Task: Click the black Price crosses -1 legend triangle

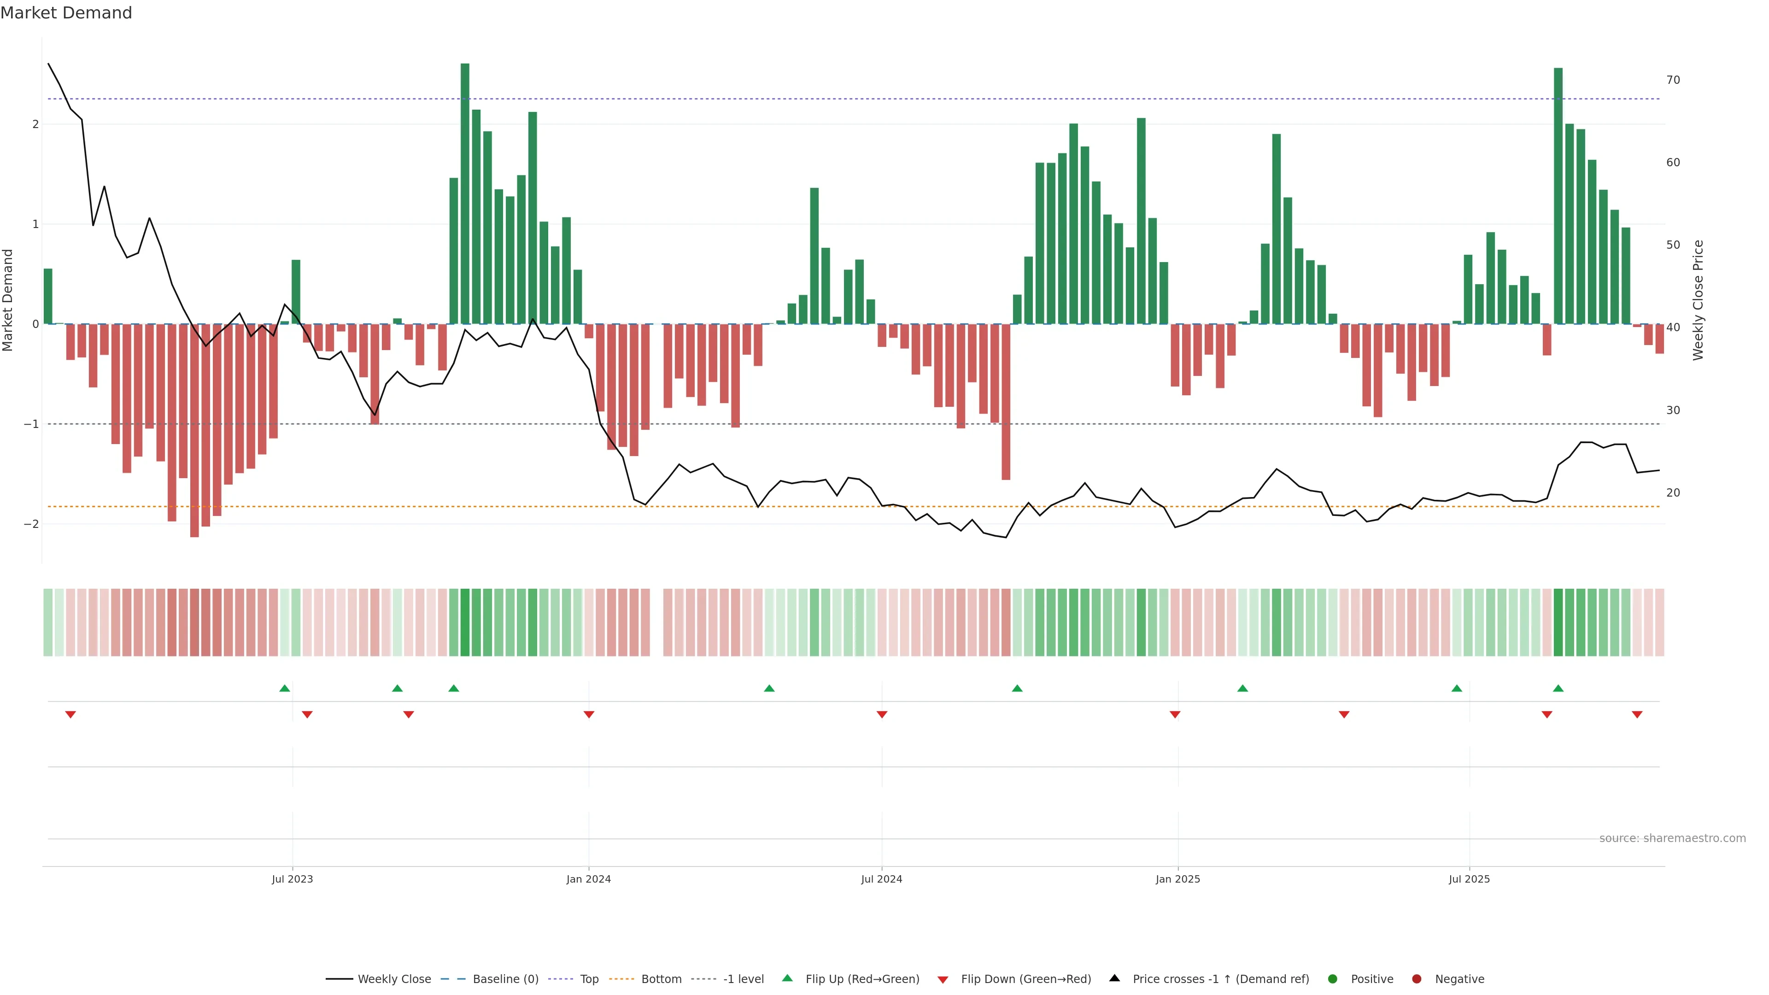Action: 1114,978
